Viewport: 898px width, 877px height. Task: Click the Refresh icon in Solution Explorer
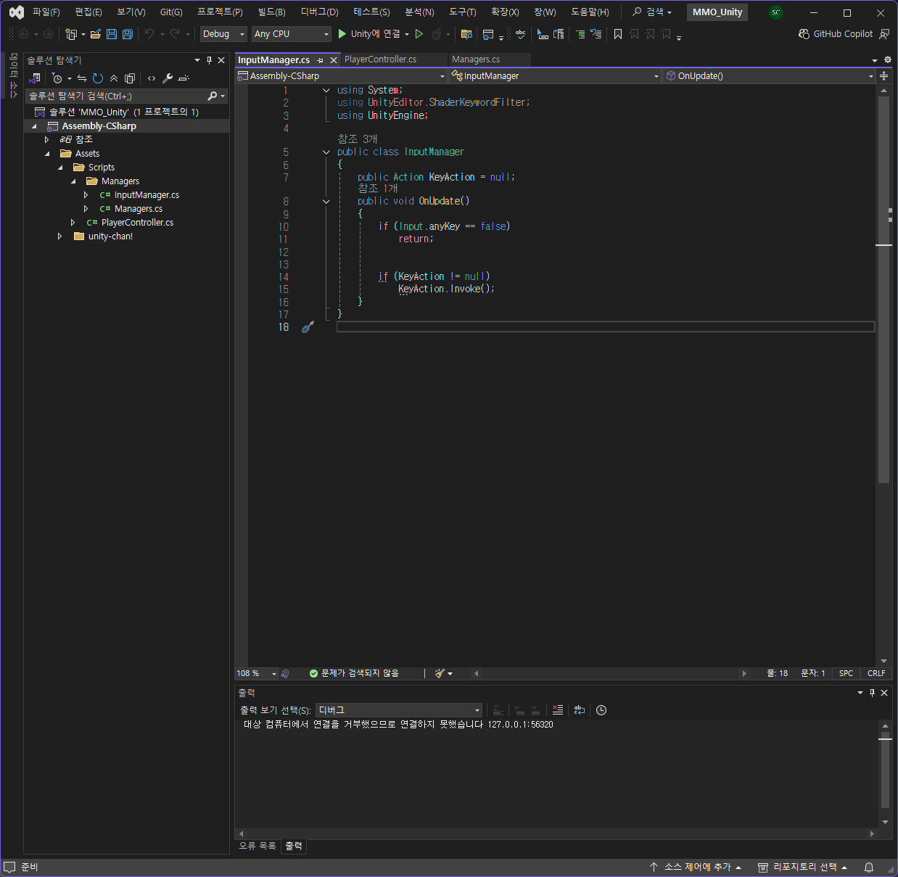coord(98,78)
